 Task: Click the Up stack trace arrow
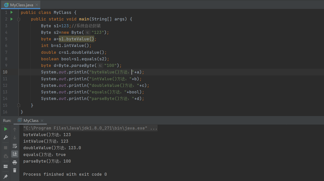tap(15, 130)
